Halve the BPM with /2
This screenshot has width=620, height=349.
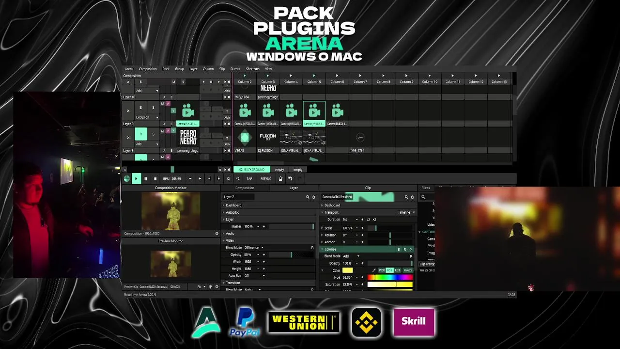pyautogui.click(x=228, y=179)
